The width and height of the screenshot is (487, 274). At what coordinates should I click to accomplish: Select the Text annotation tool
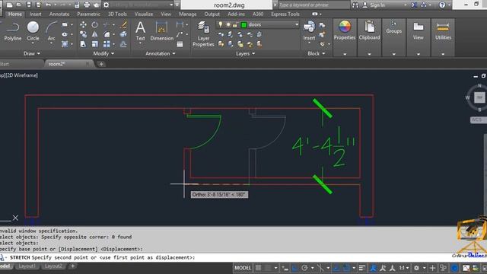coord(140,30)
